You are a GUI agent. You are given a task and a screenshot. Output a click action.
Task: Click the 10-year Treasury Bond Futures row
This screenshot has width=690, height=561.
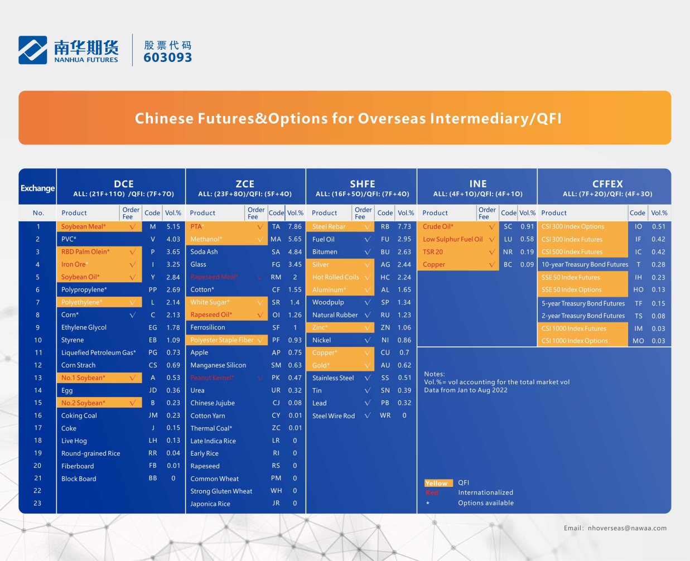tap(604, 265)
